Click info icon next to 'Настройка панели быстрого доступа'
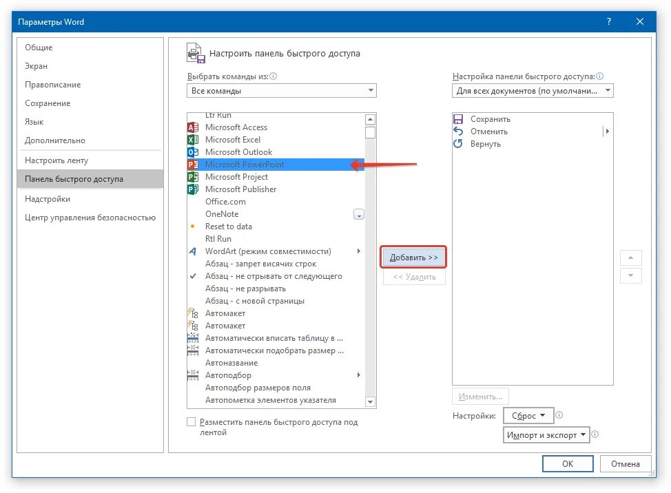This screenshot has width=671, height=493. pyautogui.click(x=599, y=76)
